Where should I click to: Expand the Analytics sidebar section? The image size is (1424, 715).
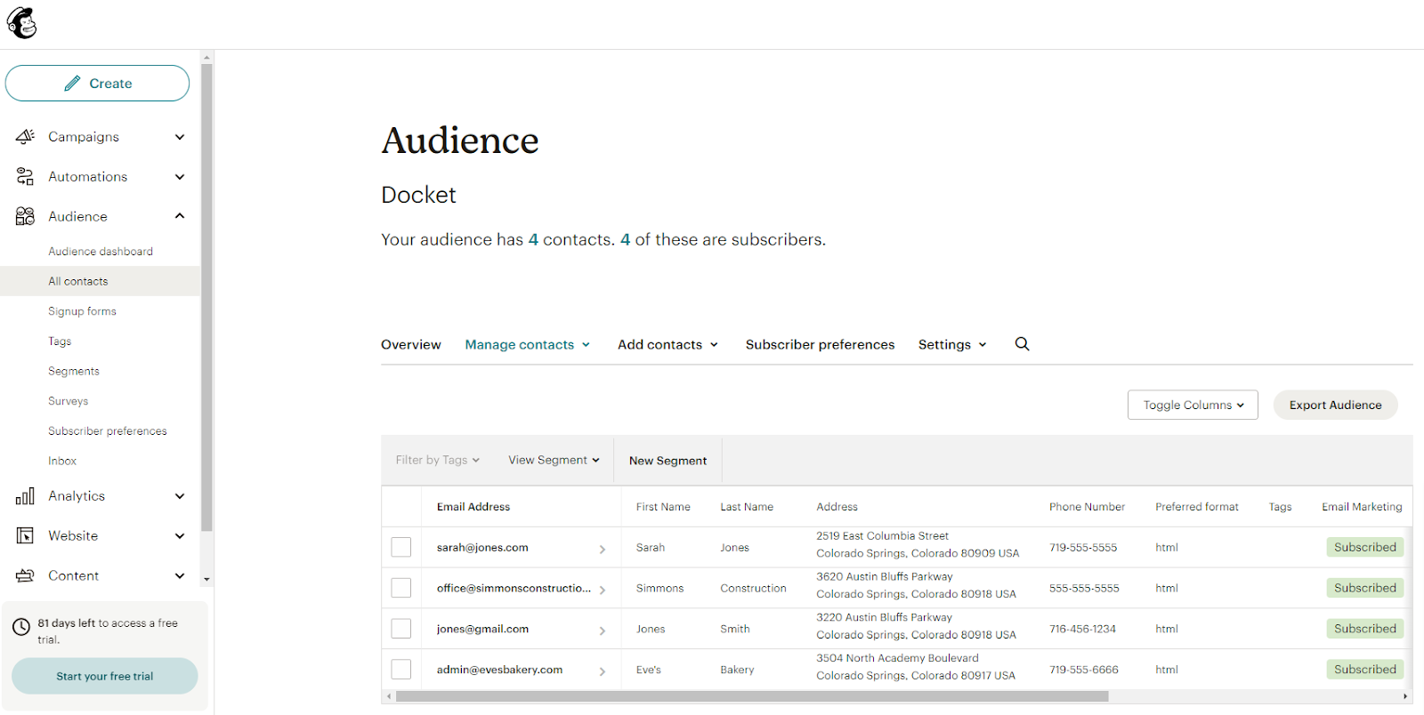click(180, 496)
